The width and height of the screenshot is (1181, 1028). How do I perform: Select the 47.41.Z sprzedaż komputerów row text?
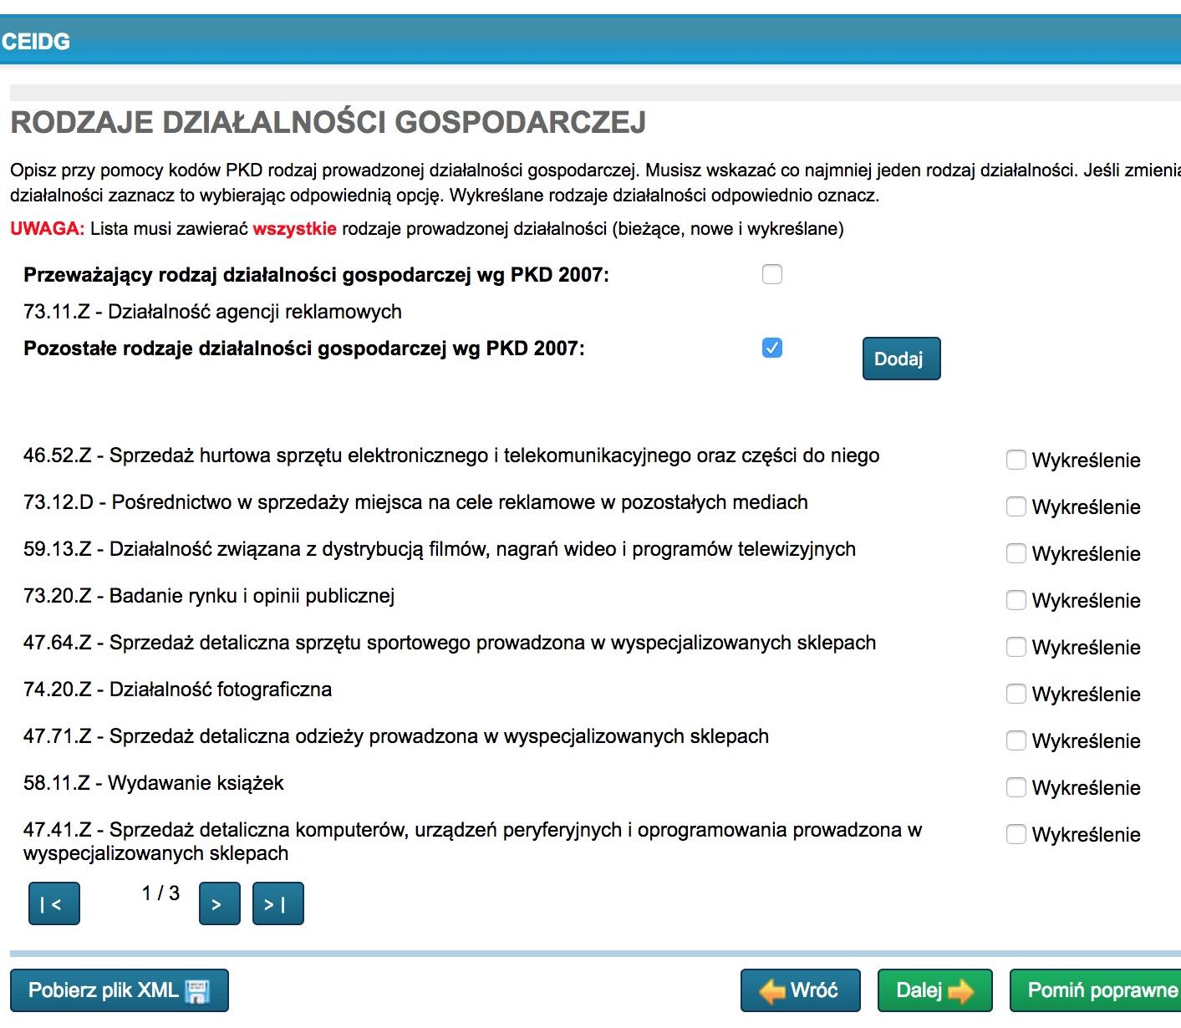472,842
